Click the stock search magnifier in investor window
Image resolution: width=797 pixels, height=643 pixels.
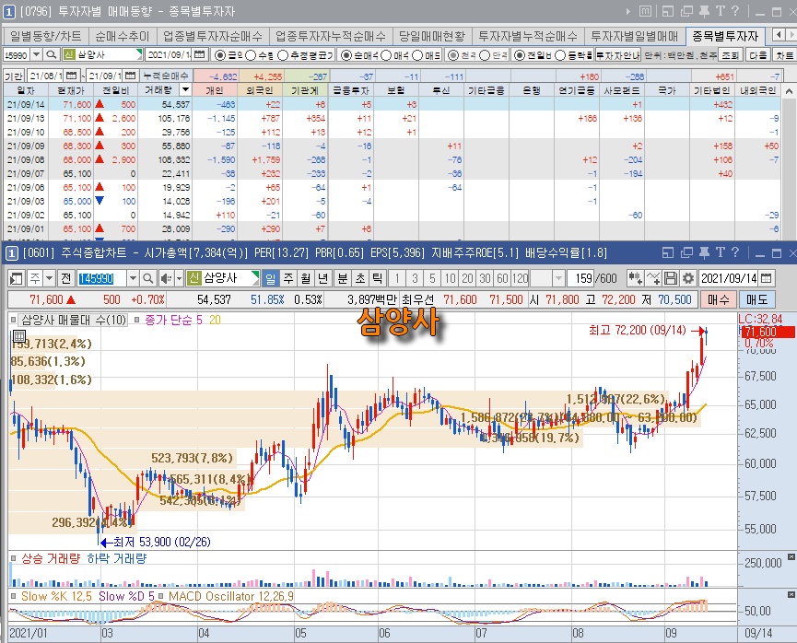[x=51, y=54]
